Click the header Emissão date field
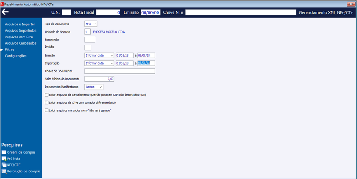Image resolution: width=357 pixels, height=179 pixels. pos(150,12)
